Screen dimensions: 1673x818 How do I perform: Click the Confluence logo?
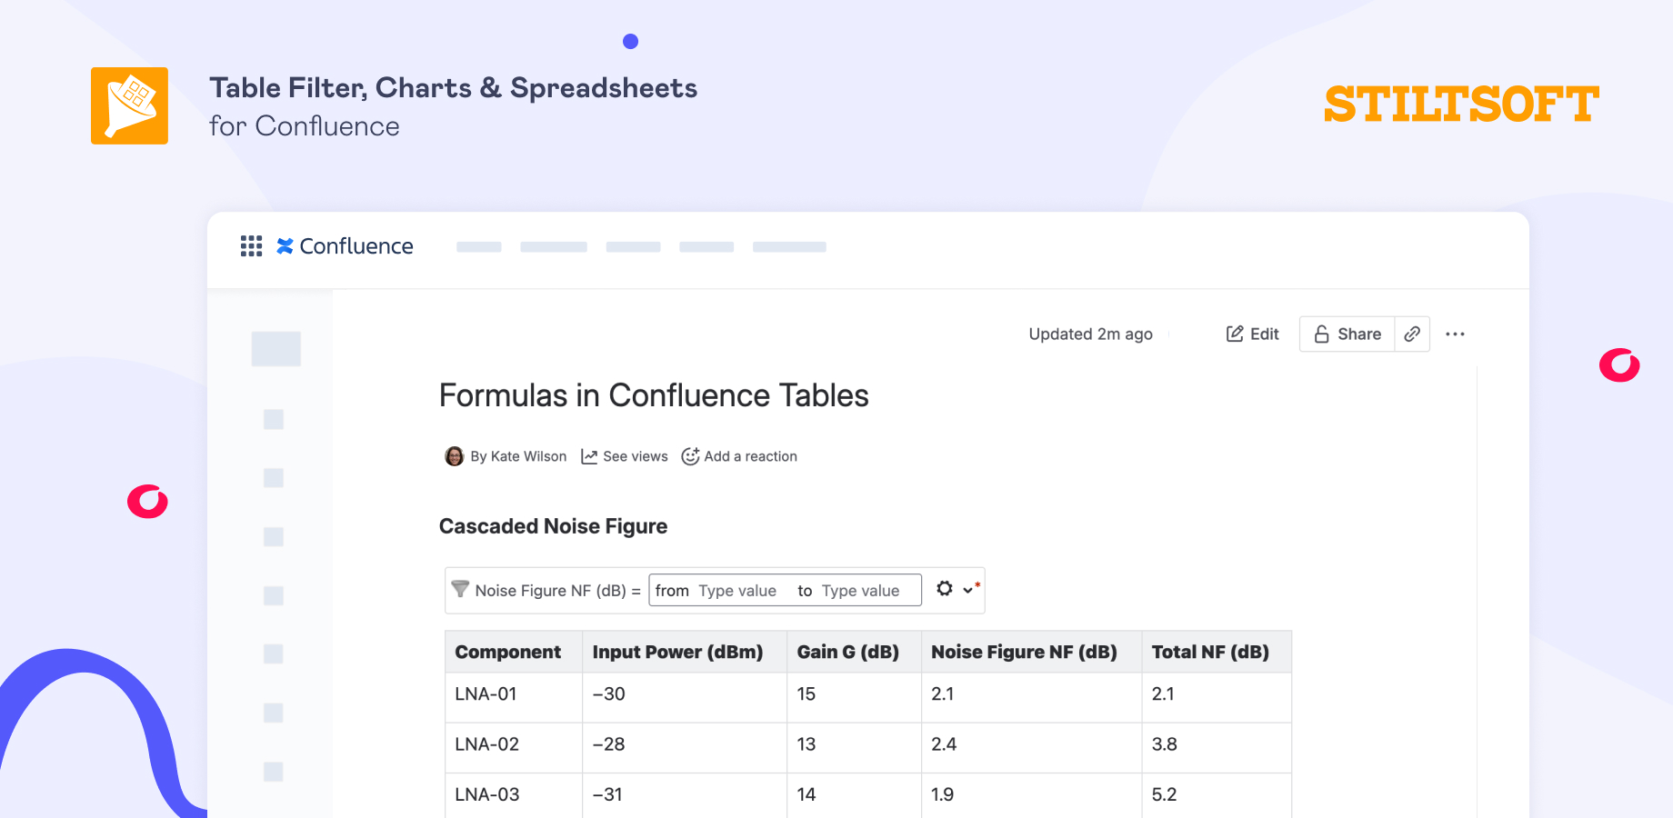[345, 246]
